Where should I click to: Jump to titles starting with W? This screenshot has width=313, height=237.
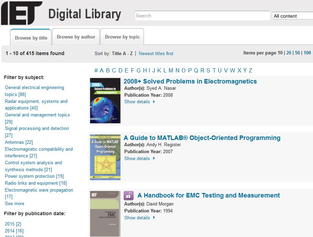(x=233, y=70)
